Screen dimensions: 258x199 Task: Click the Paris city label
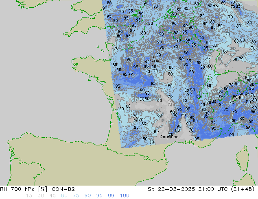tap(154, 61)
